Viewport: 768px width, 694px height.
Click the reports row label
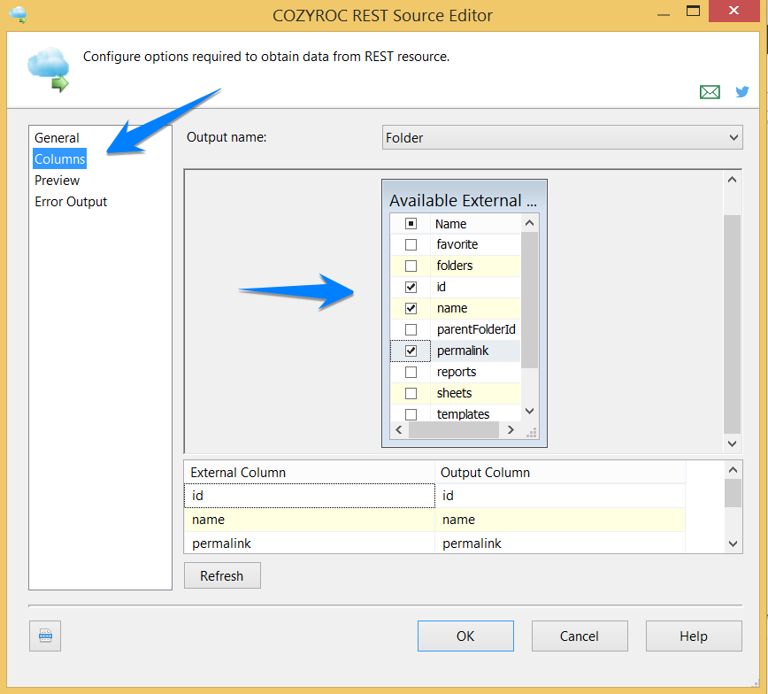[456, 372]
